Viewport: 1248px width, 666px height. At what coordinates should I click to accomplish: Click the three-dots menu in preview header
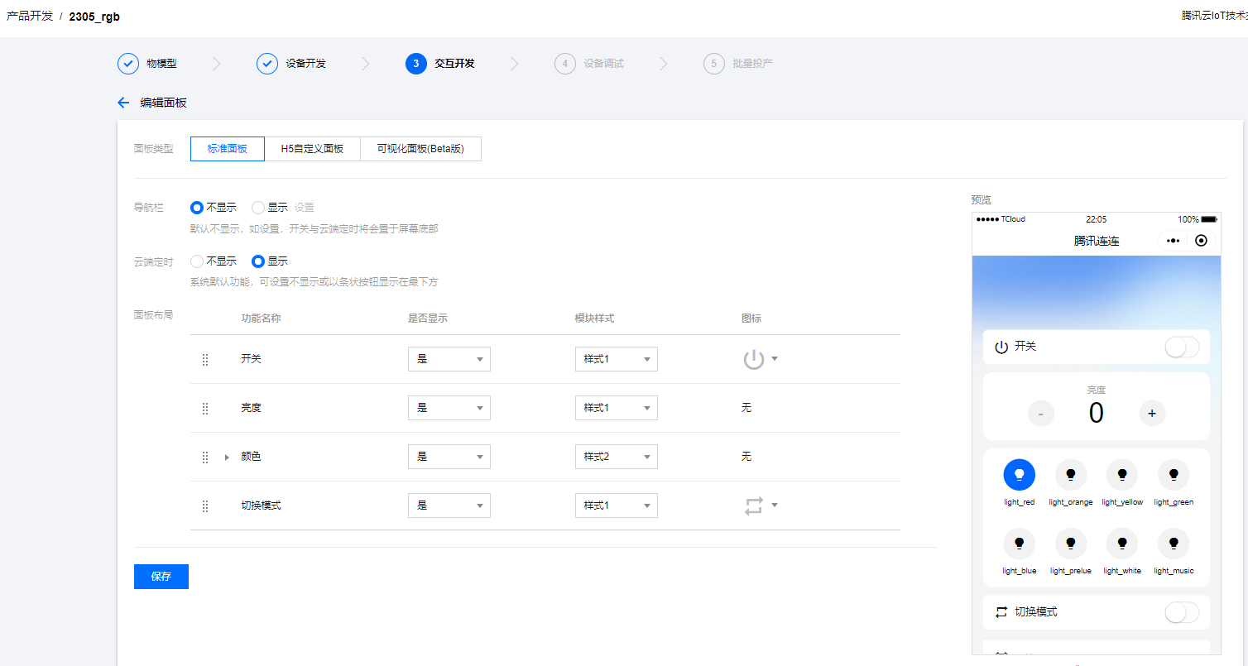[x=1172, y=241]
